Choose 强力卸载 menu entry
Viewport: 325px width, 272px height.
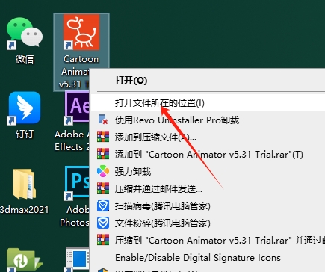pyautogui.click(x=207, y=172)
